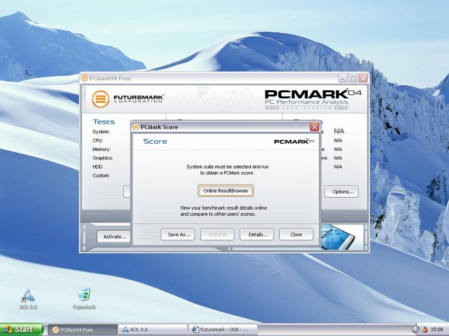Dismiss PCMark Score dialog with red X
449x336 pixels.
(x=314, y=127)
